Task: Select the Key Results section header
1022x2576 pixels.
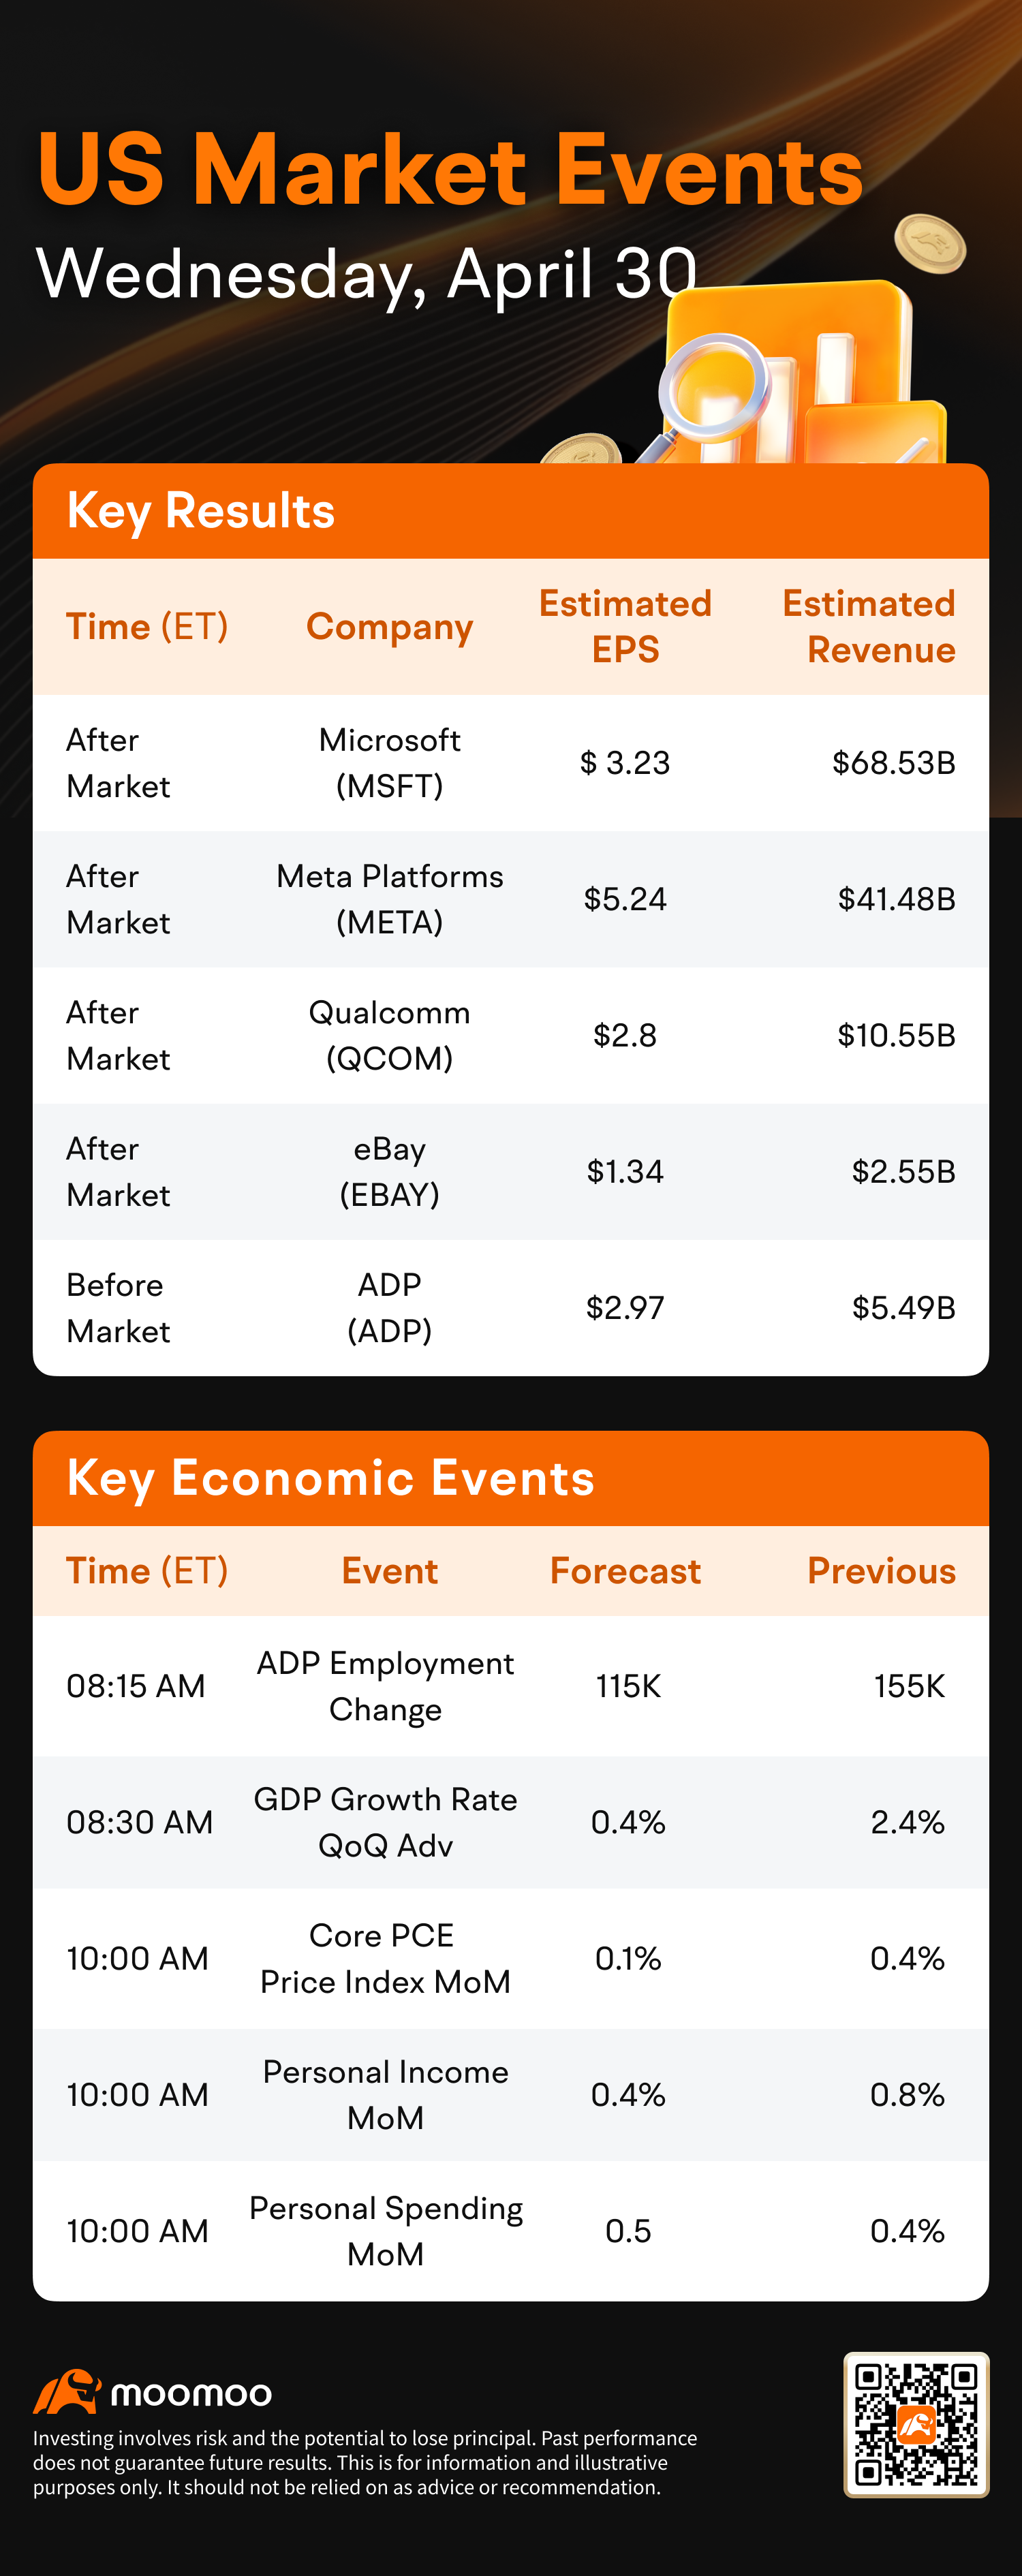Action: pos(511,511)
